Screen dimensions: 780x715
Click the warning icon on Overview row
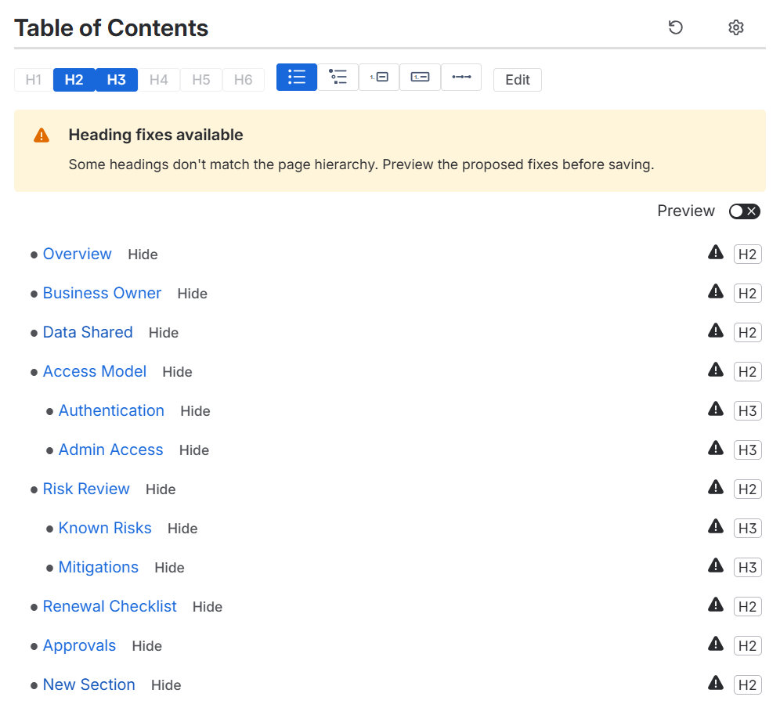(x=715, y=252)
